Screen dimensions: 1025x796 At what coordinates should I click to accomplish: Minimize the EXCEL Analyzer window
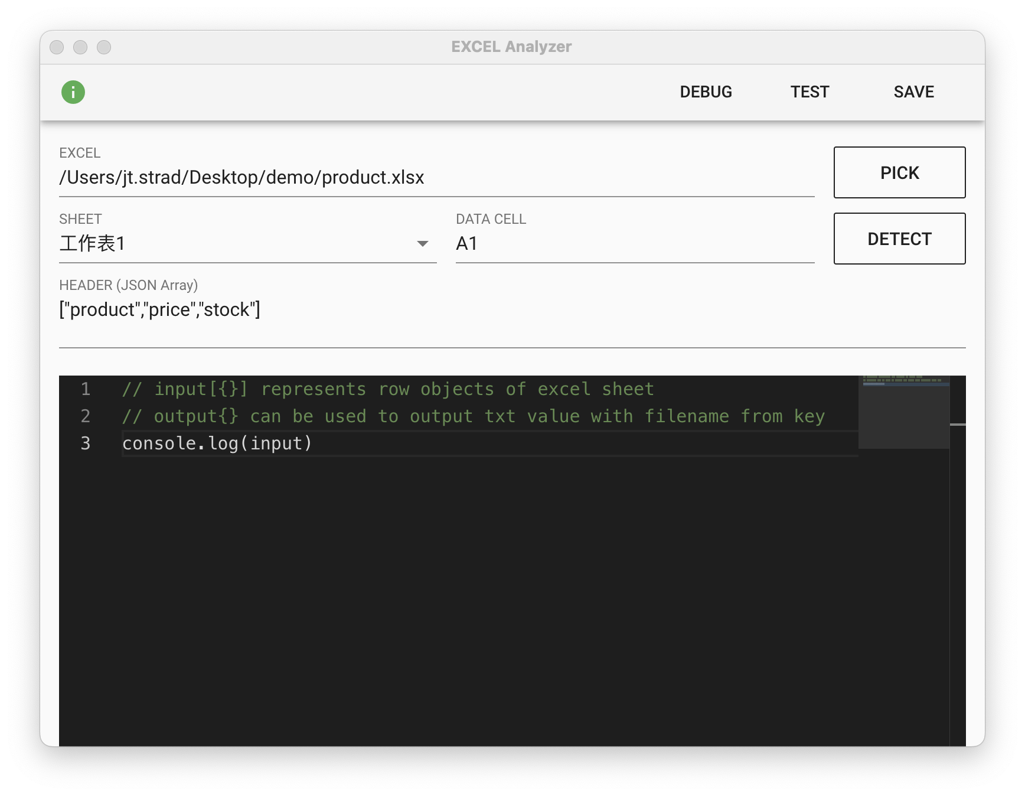pos(80,47)
